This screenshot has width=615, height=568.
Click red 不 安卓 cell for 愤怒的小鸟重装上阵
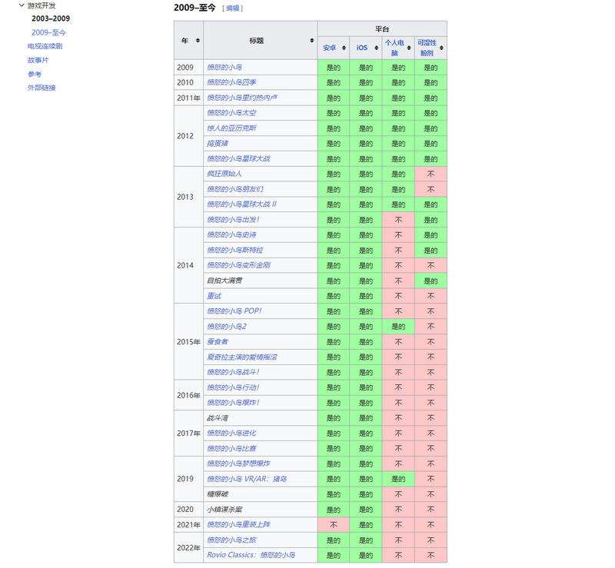(334, 525)
